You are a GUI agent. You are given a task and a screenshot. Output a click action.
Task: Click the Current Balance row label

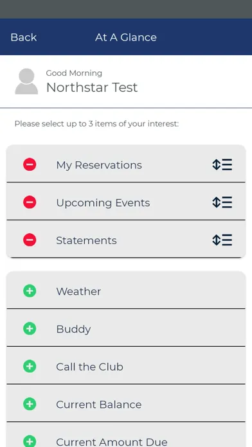(99, 405)
